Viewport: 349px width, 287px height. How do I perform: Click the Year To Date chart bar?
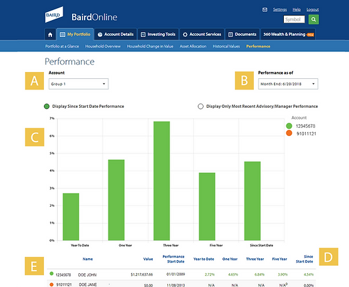(71, 217)
